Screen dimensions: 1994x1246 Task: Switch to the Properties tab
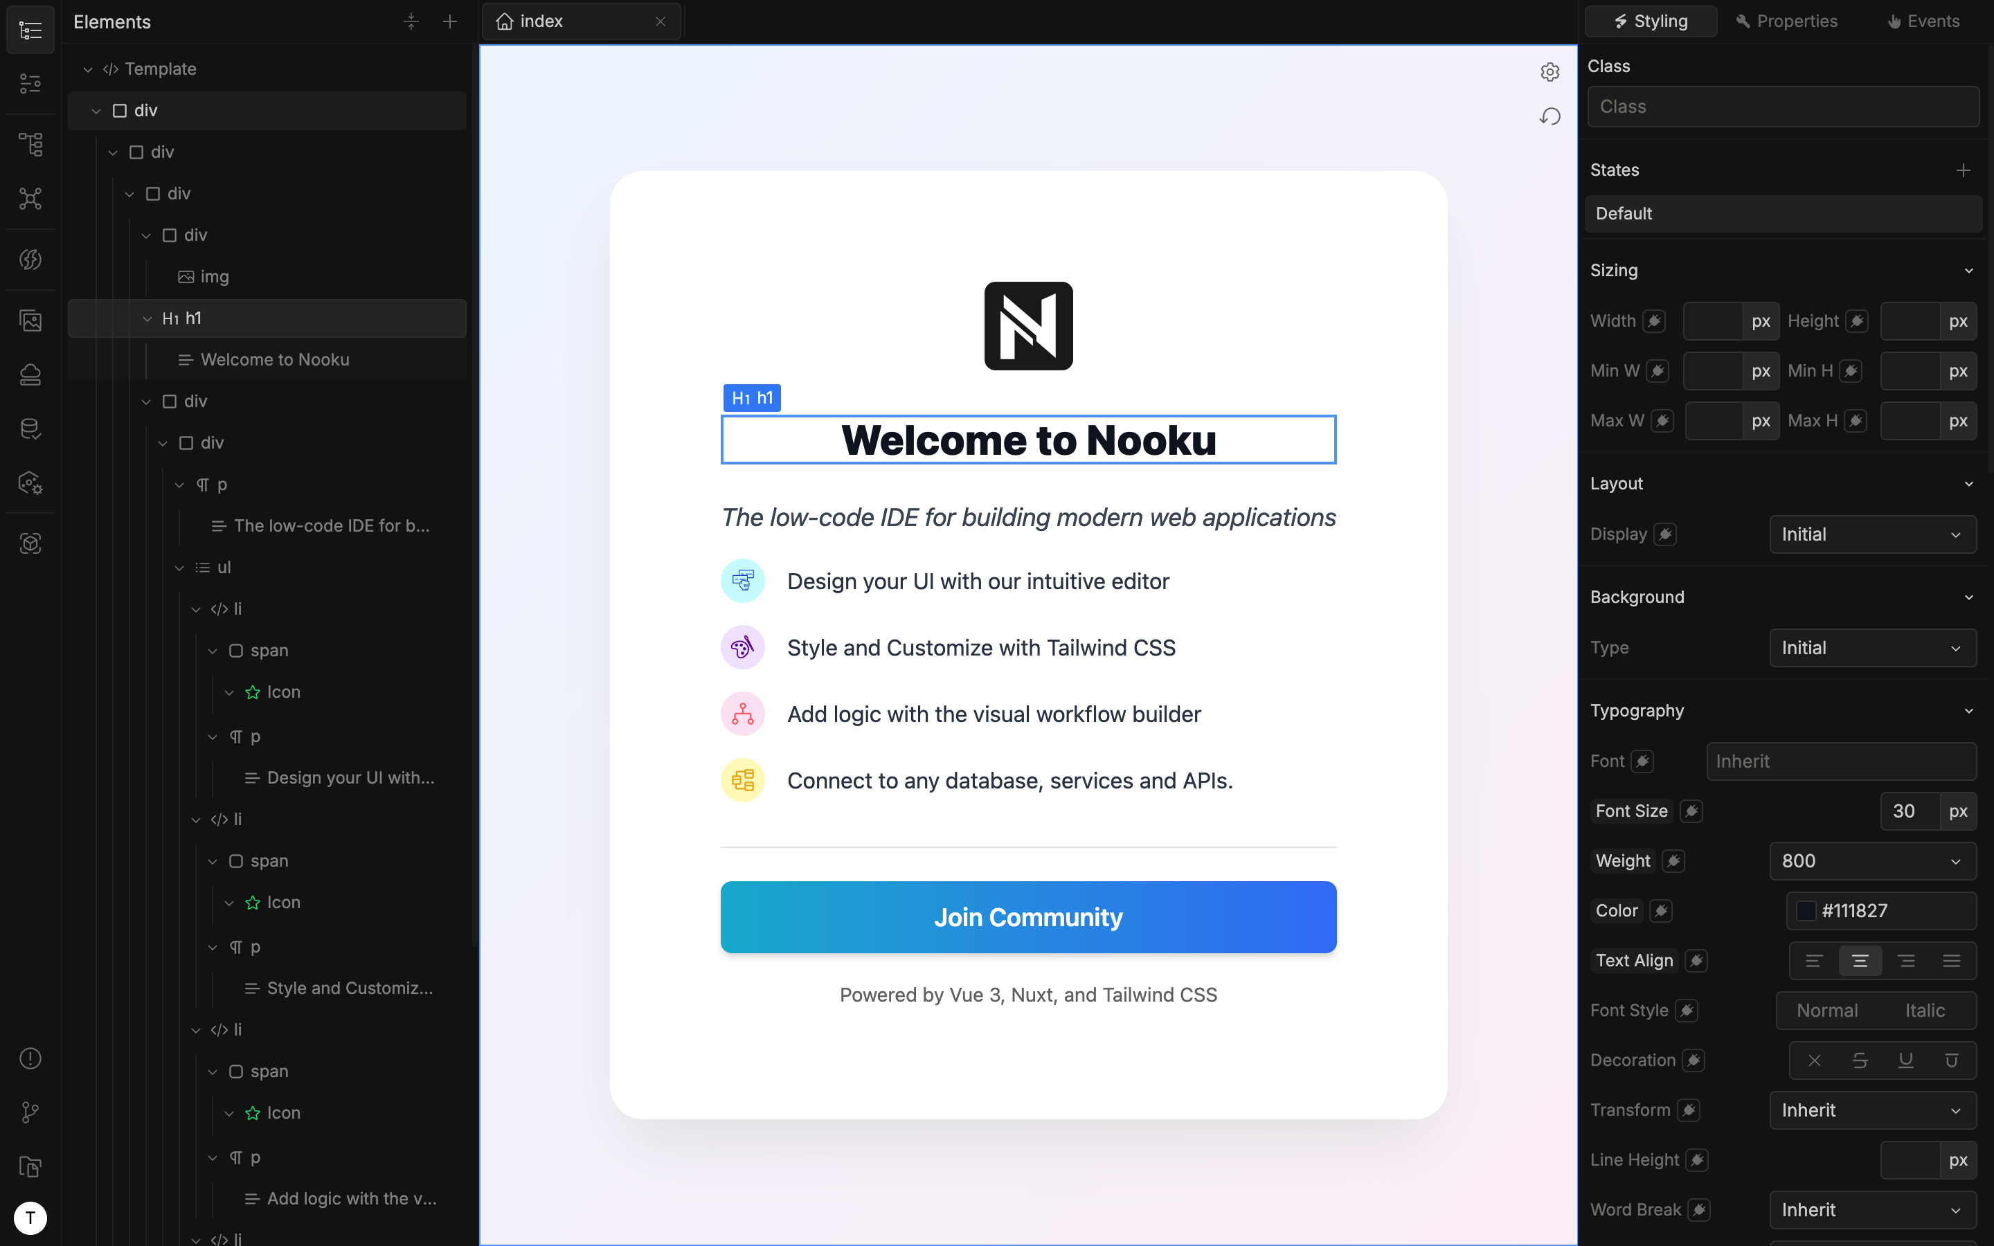coord(1786,21)
